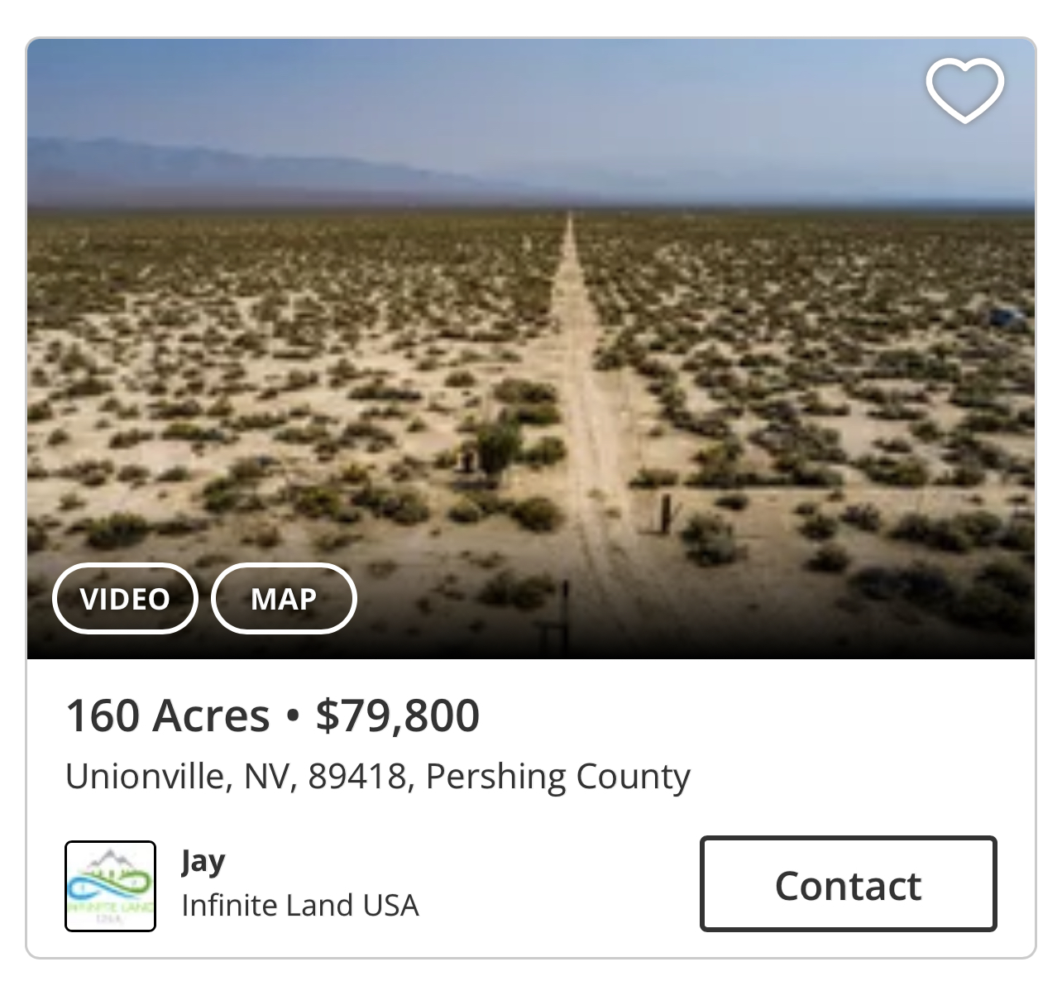Click the wooden post beside the dirt road

(664, 513)
